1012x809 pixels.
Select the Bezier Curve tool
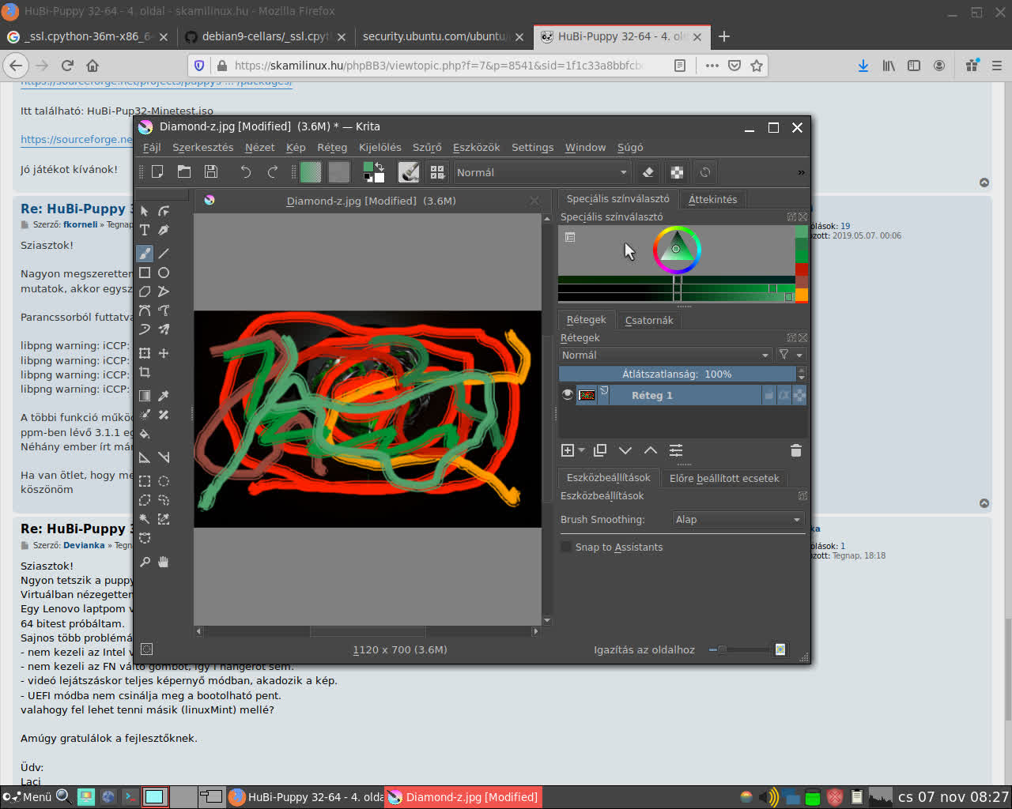pos(145,310)
